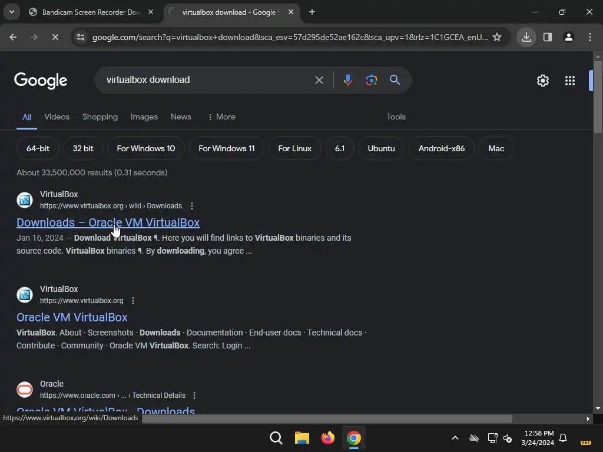Switch to Shopping results tab
Viewport: 603px width, 452px height.
coord(100,117)
